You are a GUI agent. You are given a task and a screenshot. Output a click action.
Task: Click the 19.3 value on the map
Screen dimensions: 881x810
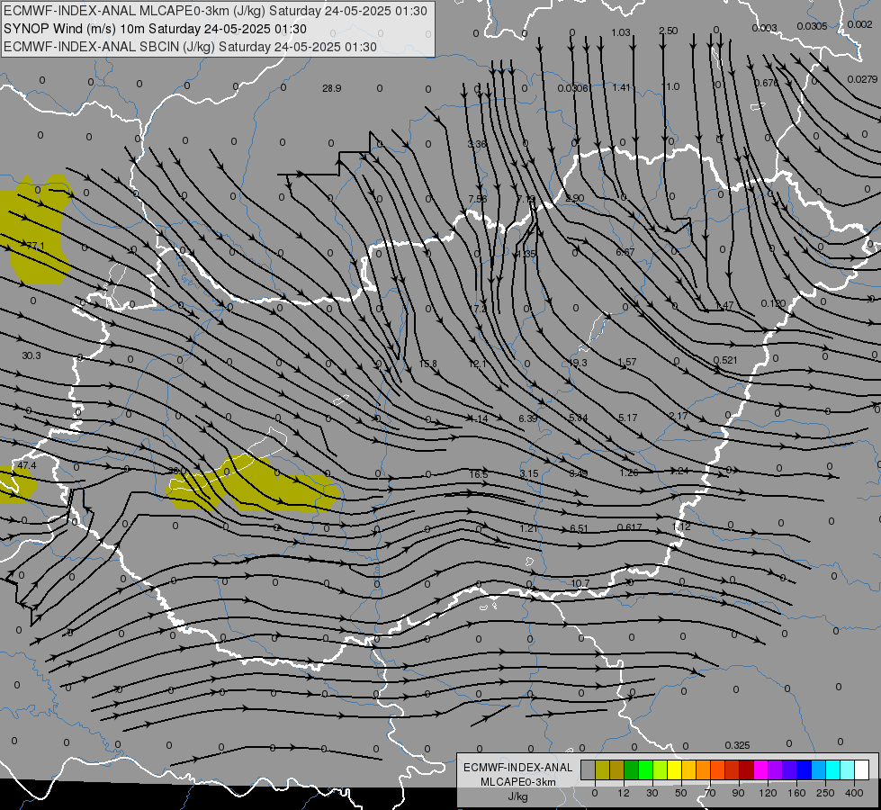[x=578, y=363]
